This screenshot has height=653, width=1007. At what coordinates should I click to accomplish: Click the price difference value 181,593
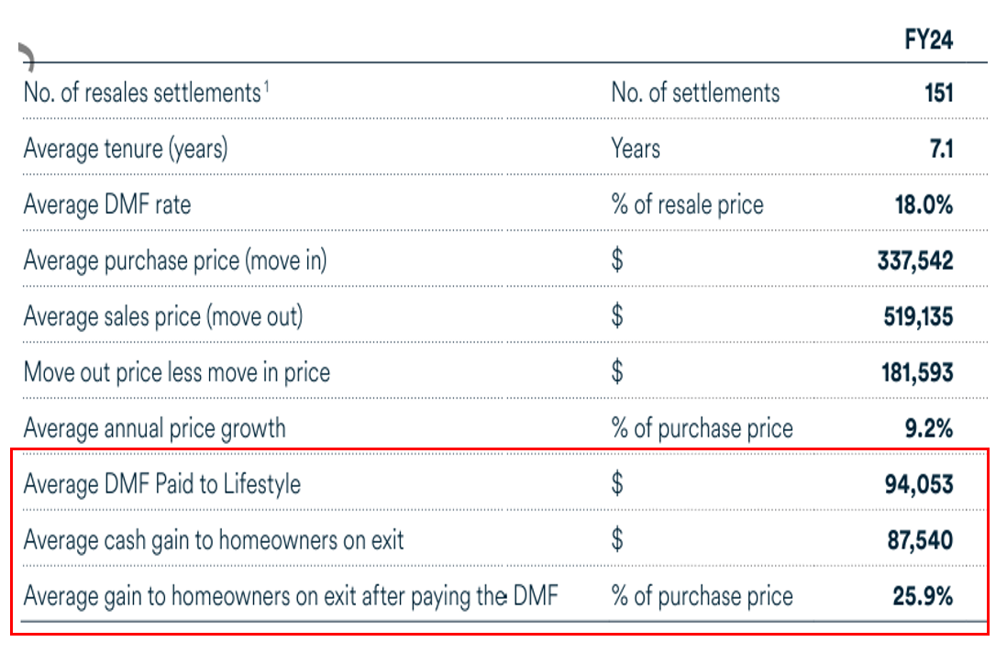[915, 372]
